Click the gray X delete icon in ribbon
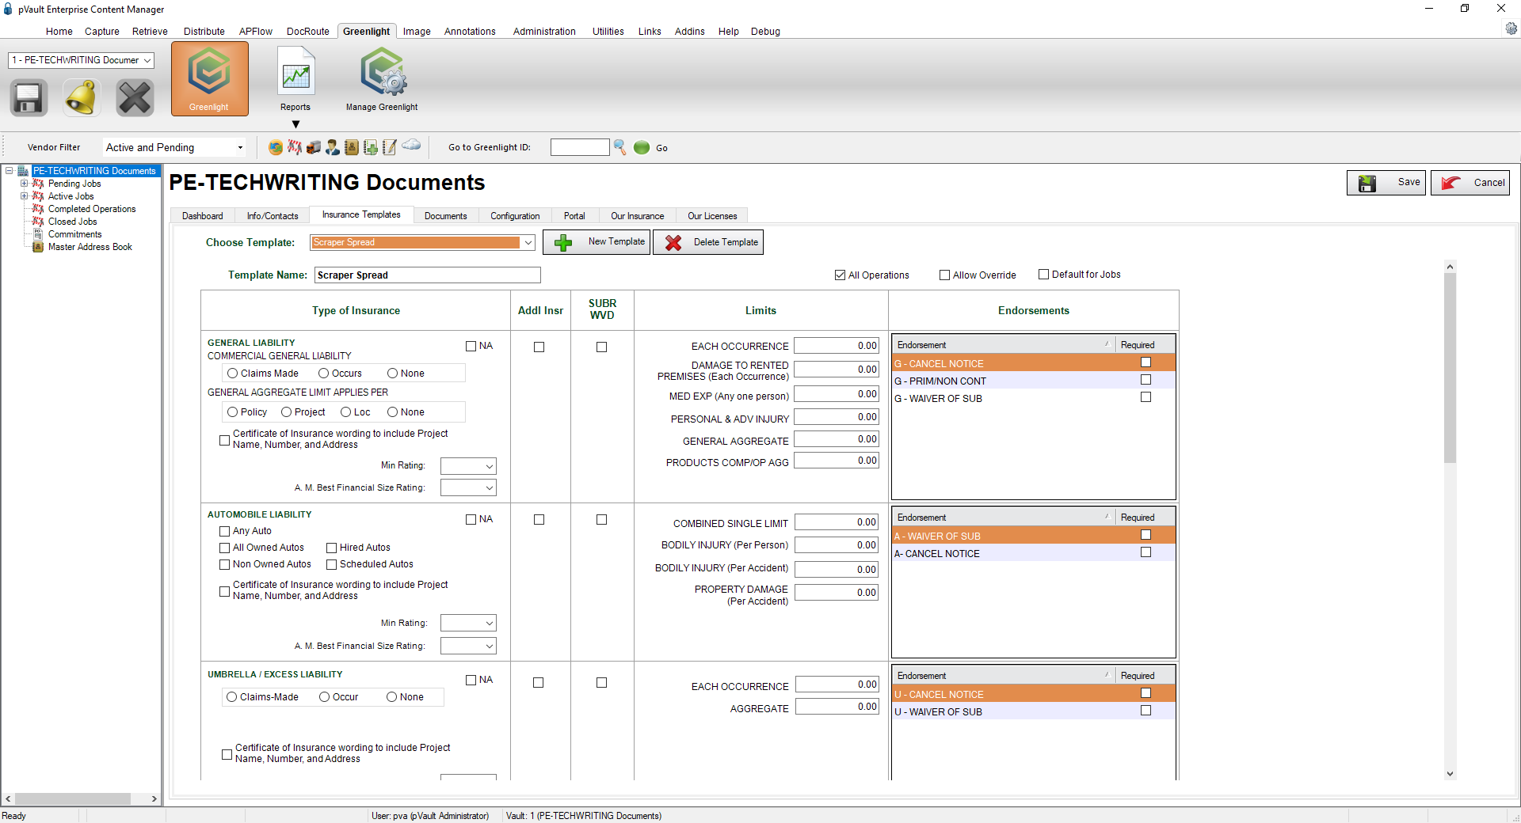Screen dimensions: 1521x823 [135, 98]
